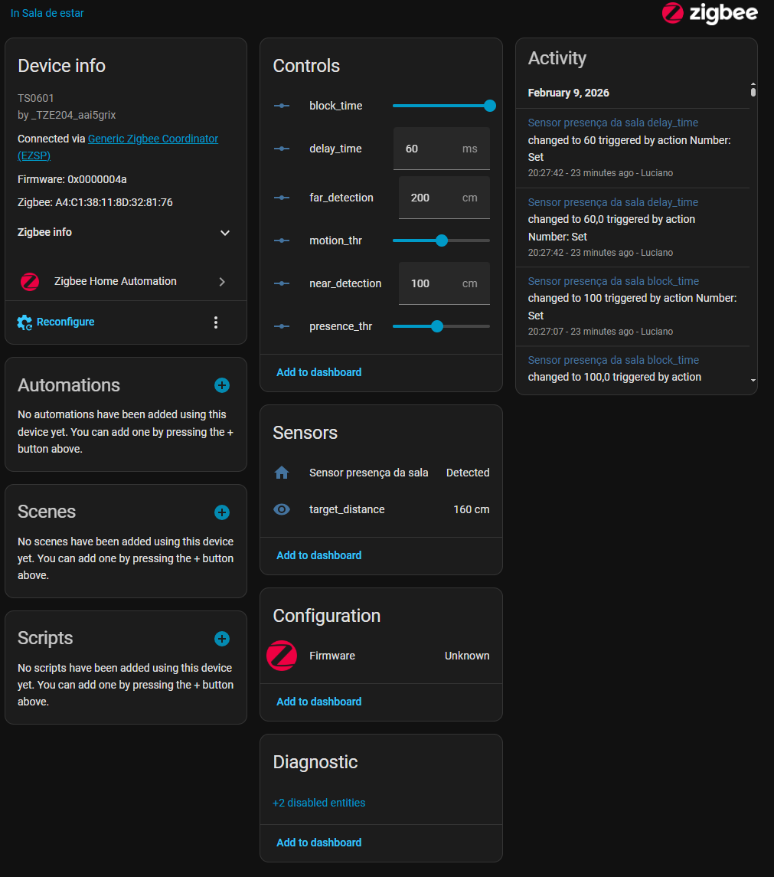This screenshot has height=877, width=774.
Task: Click the plus icon in Scenes card
Action: [x=222, y=512]
